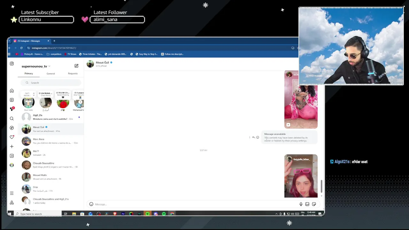
Task: Switch to the Requests tab
Action: (x=73, y=73)
